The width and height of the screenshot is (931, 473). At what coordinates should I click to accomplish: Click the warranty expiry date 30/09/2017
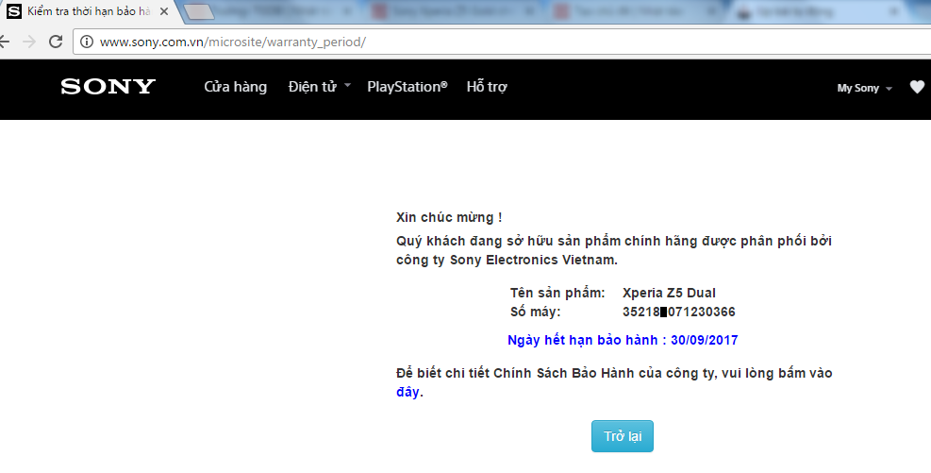click(x=705, y=341)
